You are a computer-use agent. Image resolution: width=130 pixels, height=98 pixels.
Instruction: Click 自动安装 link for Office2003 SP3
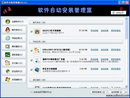coord(105,50)
